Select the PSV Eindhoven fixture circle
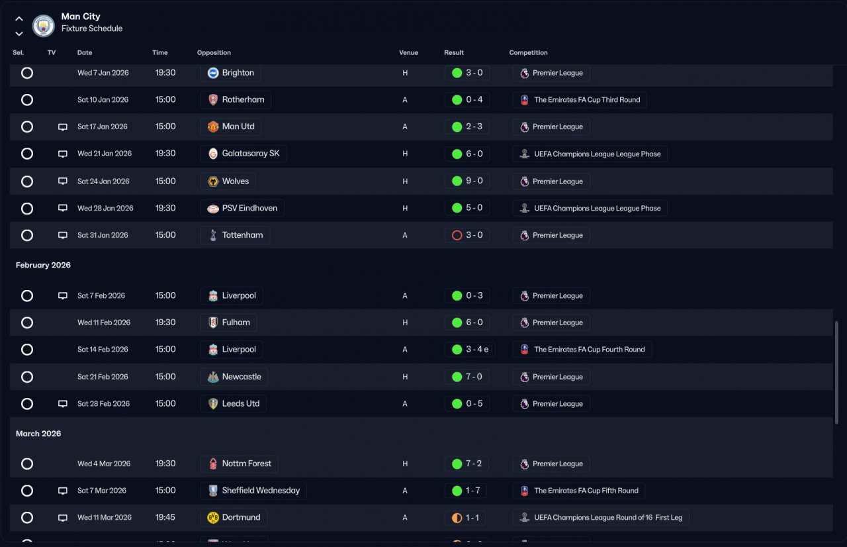Viewport: 847px width, 547px height. 27,208
